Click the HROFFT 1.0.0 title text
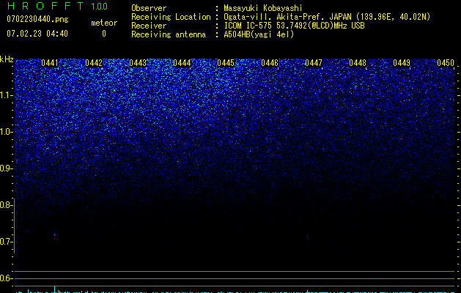The image size is (461, 293). 57,6
